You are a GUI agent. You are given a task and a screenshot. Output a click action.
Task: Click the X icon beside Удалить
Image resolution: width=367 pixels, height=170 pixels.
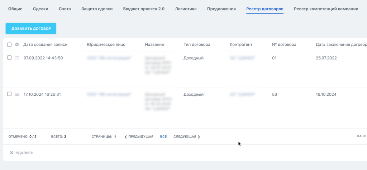click(11, 153)
